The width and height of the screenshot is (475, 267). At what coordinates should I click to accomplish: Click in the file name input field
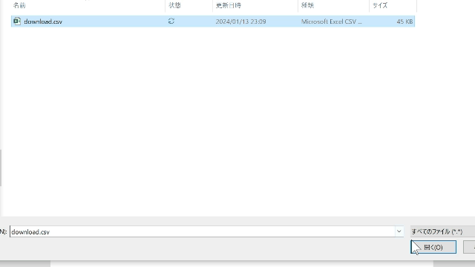click(202, 231)
